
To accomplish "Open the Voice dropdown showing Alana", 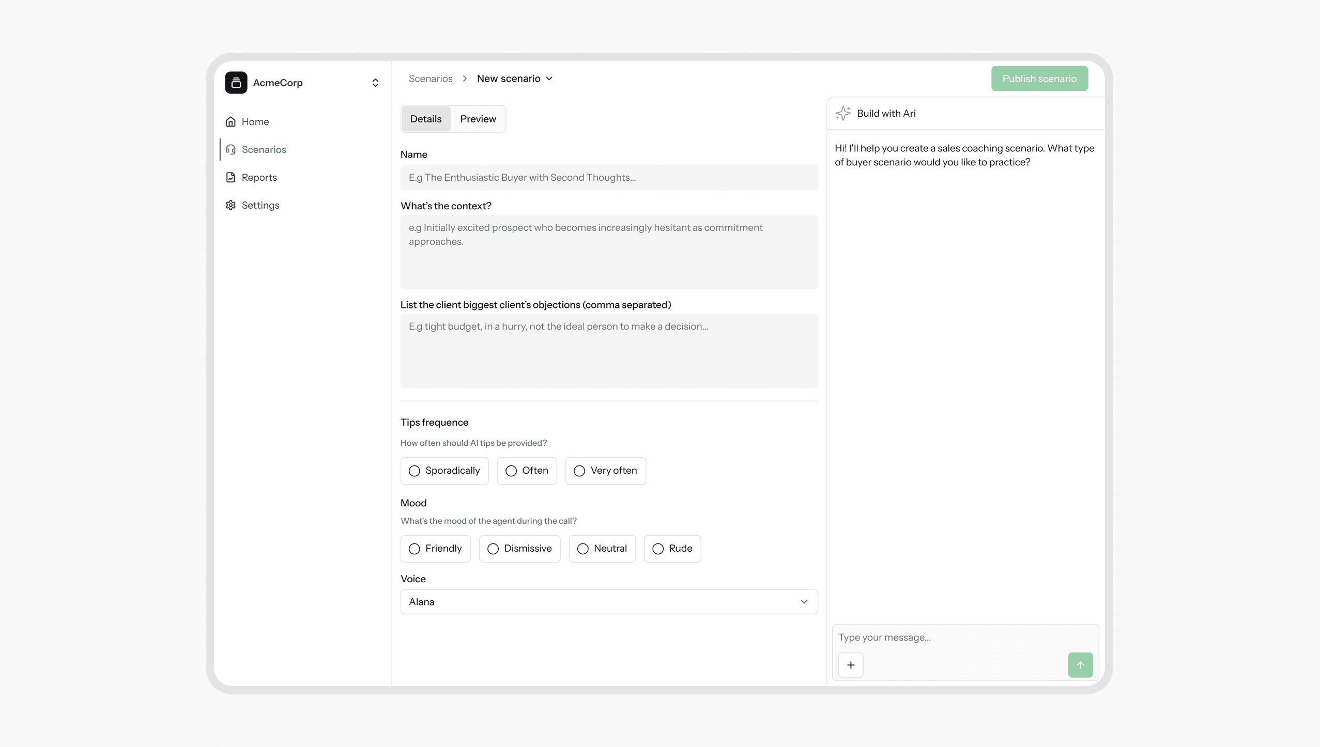I will click(x=609, y=602).
